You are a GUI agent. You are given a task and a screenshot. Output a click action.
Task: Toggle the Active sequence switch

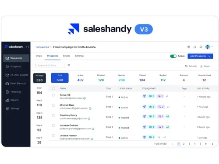coord(173,56)
